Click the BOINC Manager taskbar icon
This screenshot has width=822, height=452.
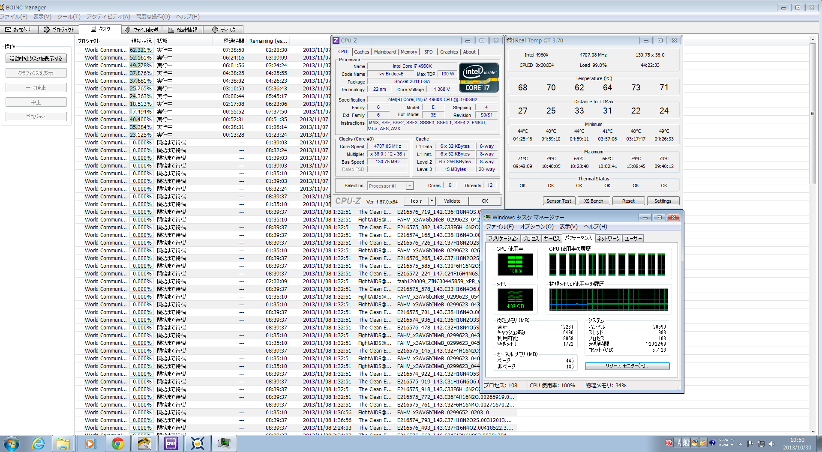pos(197,443)
